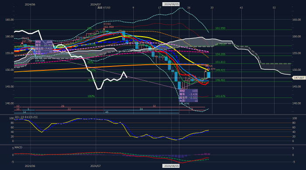
Task: Open the purple info box showing 10日
Action: coord(188,96)
